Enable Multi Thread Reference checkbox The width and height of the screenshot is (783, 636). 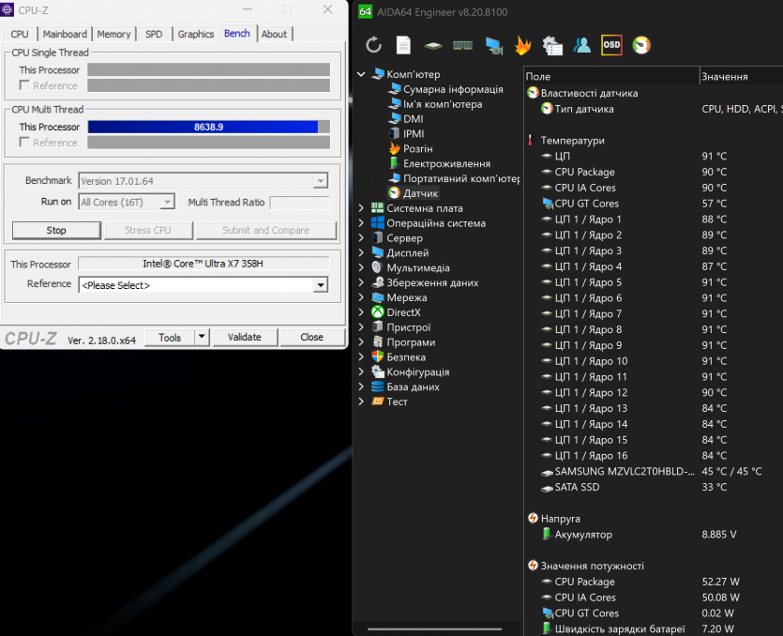click(24, 143)
